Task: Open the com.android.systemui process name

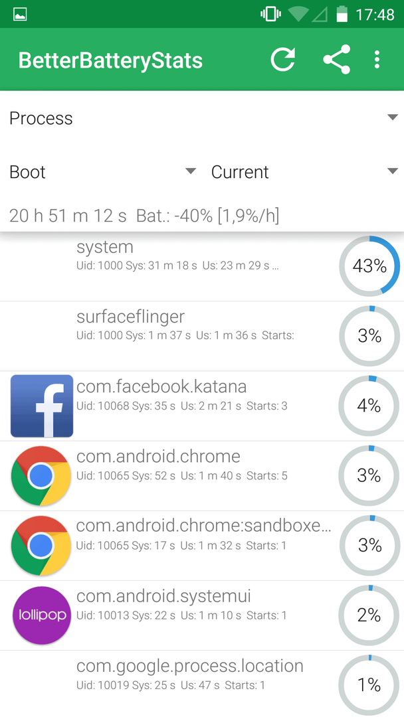Action: [x=163, y=596]
